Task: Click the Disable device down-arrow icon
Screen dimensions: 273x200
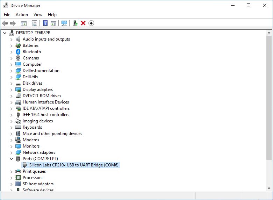Action: point(91,23)
